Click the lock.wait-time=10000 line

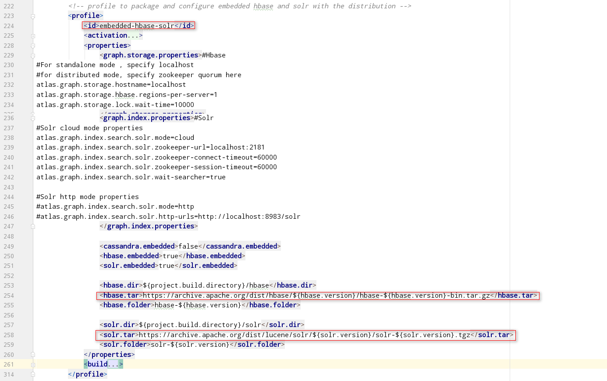click(115, 105)
